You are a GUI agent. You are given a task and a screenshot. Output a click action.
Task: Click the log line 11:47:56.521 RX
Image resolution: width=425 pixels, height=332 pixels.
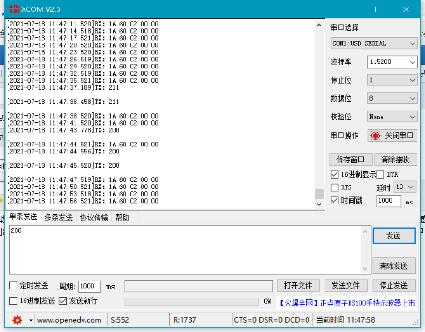pyautogui.click(x=83, y=201)
